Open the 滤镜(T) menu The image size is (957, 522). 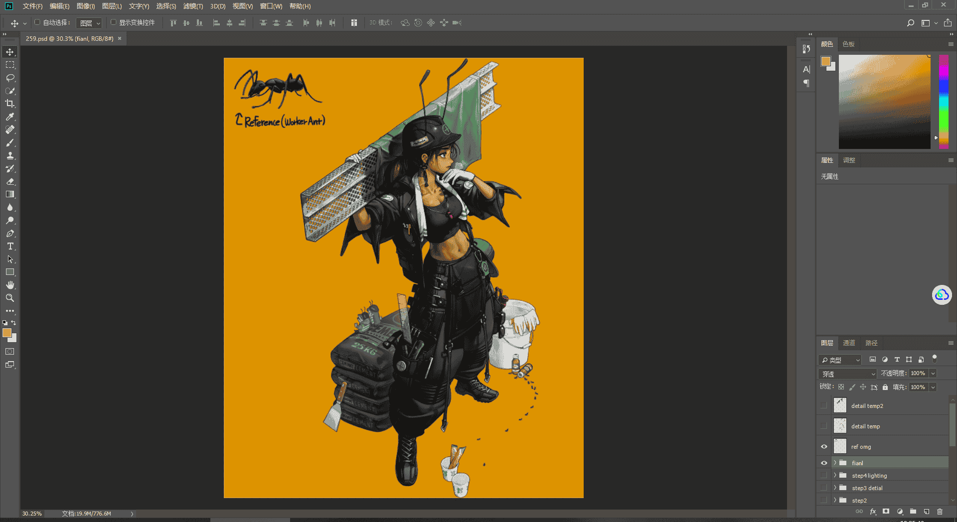click(x=193, y=6)
